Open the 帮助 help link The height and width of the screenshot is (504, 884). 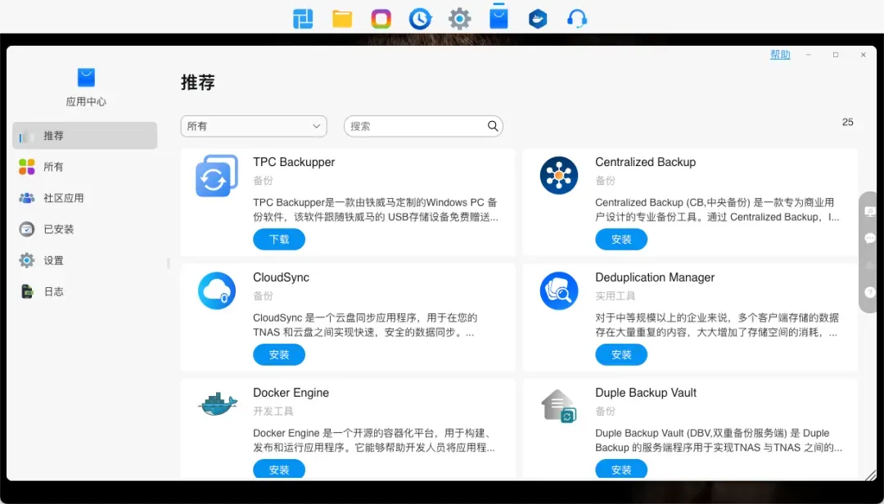click(780, 55)
